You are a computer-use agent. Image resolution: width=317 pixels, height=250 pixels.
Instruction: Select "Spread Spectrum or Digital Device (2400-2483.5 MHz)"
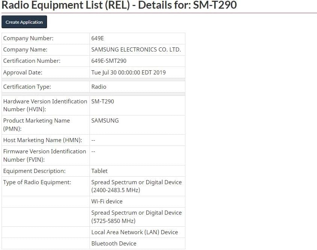[137, 186]
